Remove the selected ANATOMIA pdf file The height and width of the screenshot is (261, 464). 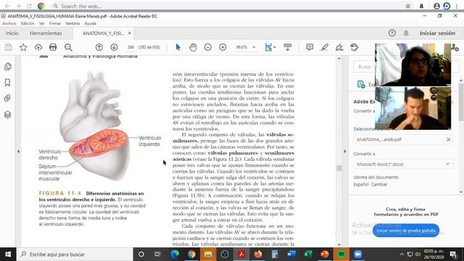tap(448, 139)
